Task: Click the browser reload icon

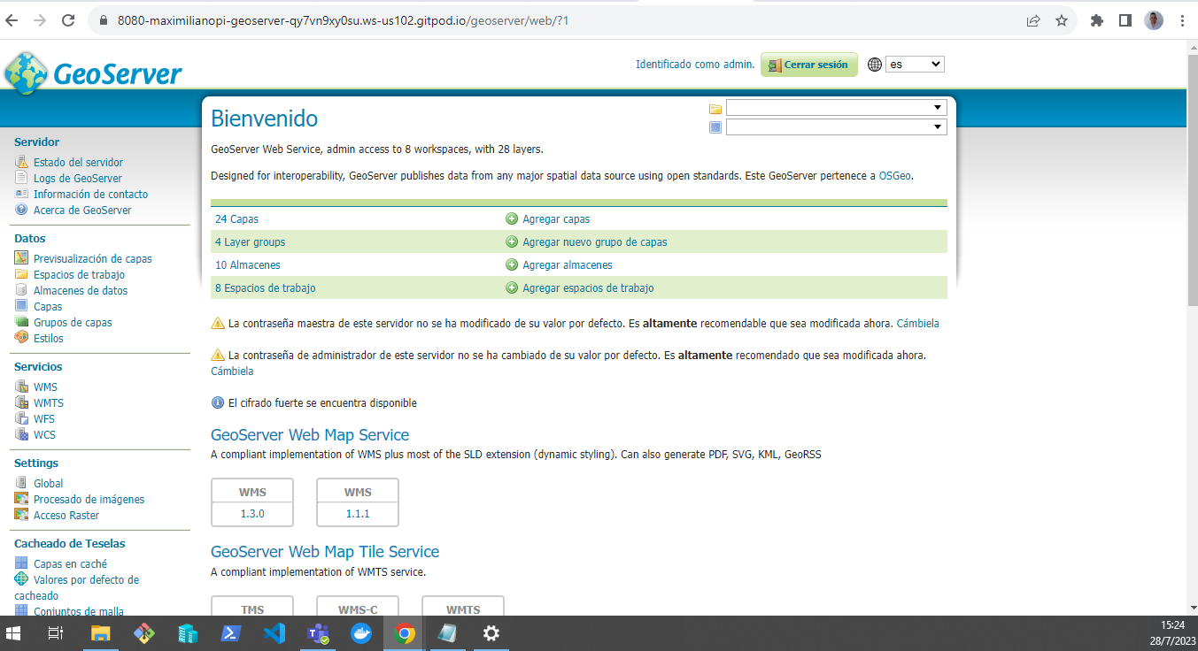Action: [x=68, y=20]
